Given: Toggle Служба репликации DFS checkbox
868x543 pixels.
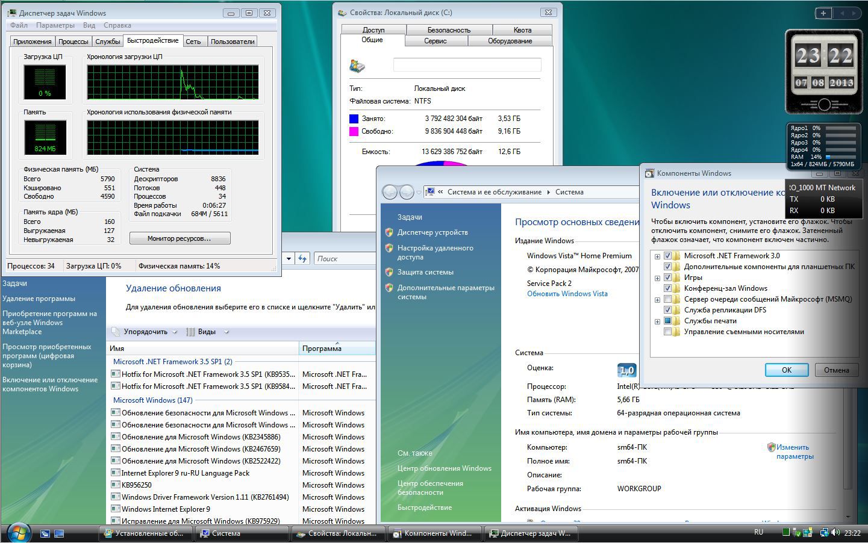Looking at the screenshot, I should point(667,310).
